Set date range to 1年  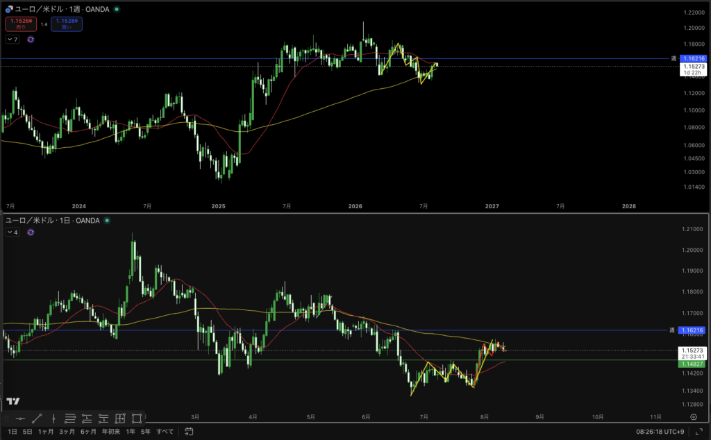click(131, 432)
